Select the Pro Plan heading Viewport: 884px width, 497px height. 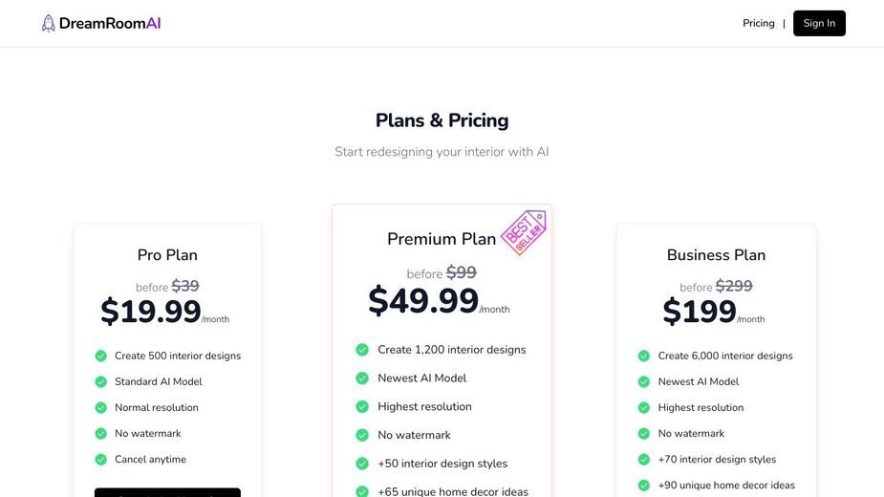(x=167, y=255)
